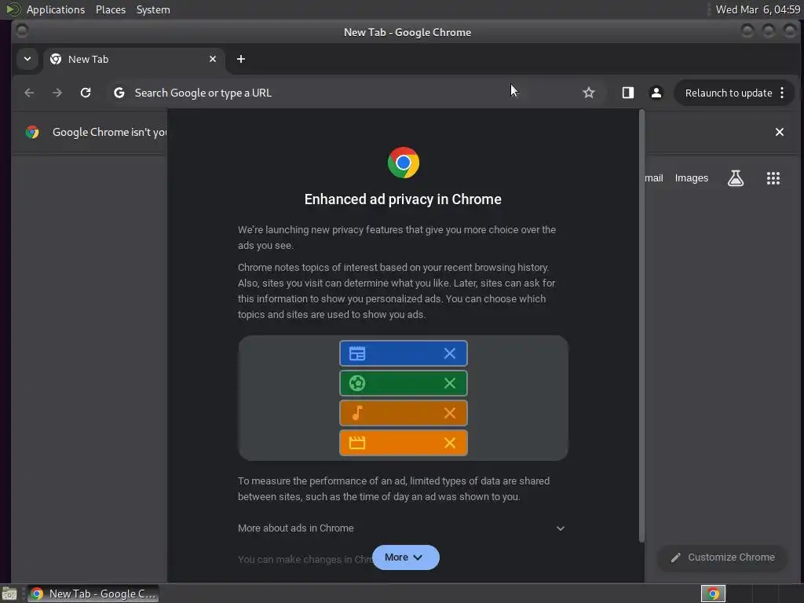Screen dimensions: 804x603
Task: Open the System menu
Action: 153,9
